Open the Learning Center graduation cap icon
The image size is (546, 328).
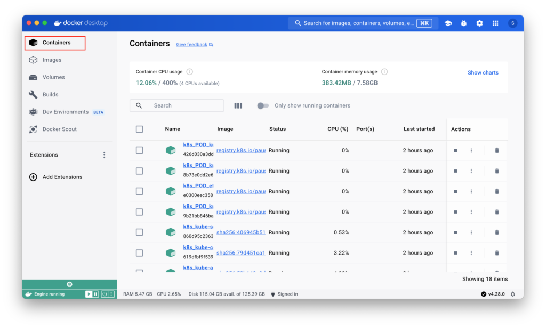448,23
